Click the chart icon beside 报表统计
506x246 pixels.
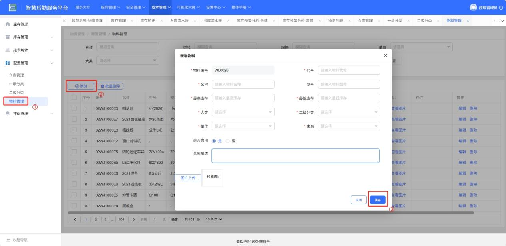(8, 50)
